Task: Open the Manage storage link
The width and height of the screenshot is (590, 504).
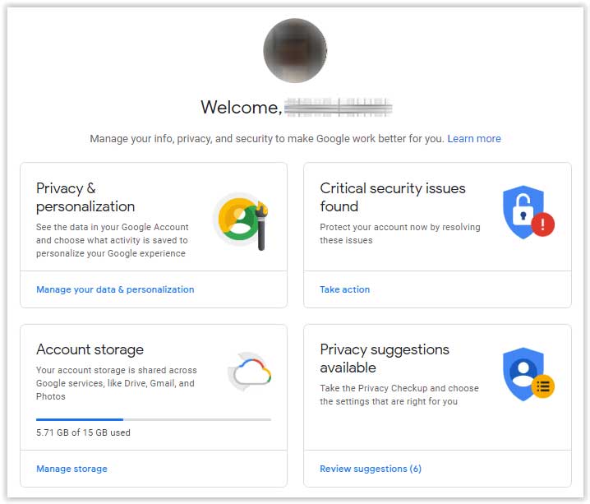Action: [71, 469]
